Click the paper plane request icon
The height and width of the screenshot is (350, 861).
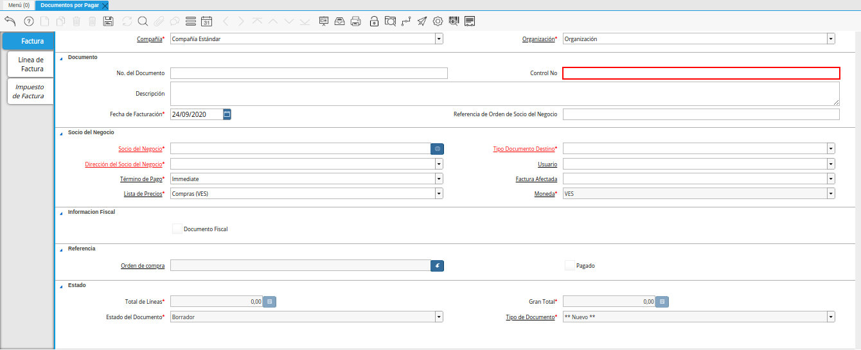[422, 21]
